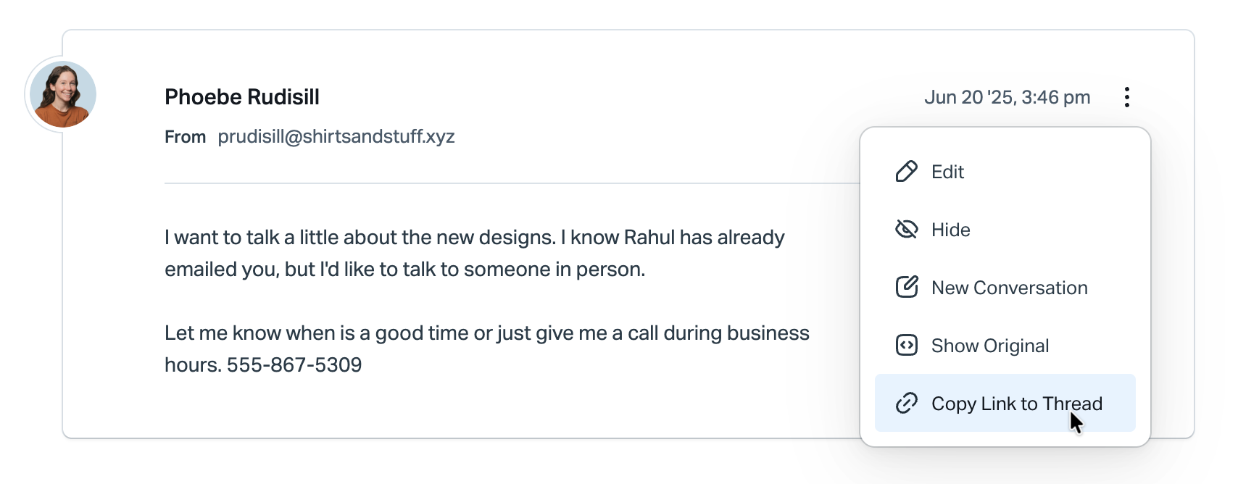Click the Show Original code icon
1238x484 pixels.
(x=906, y=345)
